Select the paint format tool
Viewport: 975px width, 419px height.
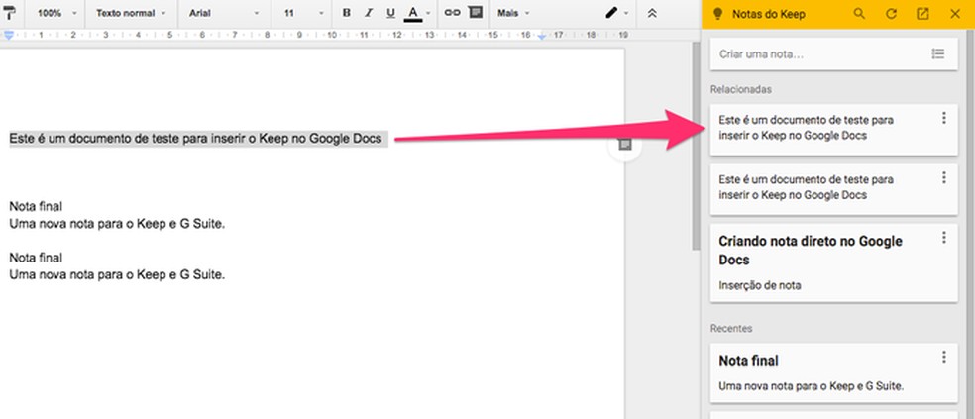click(x=10, y=13)
